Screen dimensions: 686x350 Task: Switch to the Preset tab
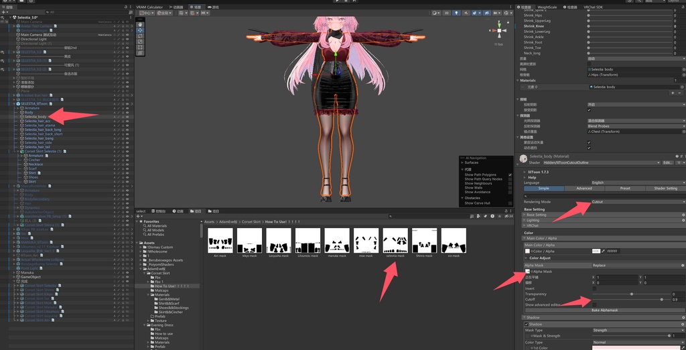(625, 188)
